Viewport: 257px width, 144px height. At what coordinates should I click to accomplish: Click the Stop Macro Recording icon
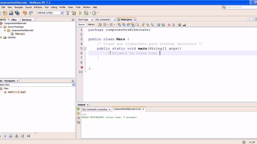click(x=173, y=25)
